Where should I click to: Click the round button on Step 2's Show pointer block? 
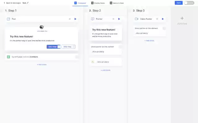pyautogui.click(x=120, y=47)
